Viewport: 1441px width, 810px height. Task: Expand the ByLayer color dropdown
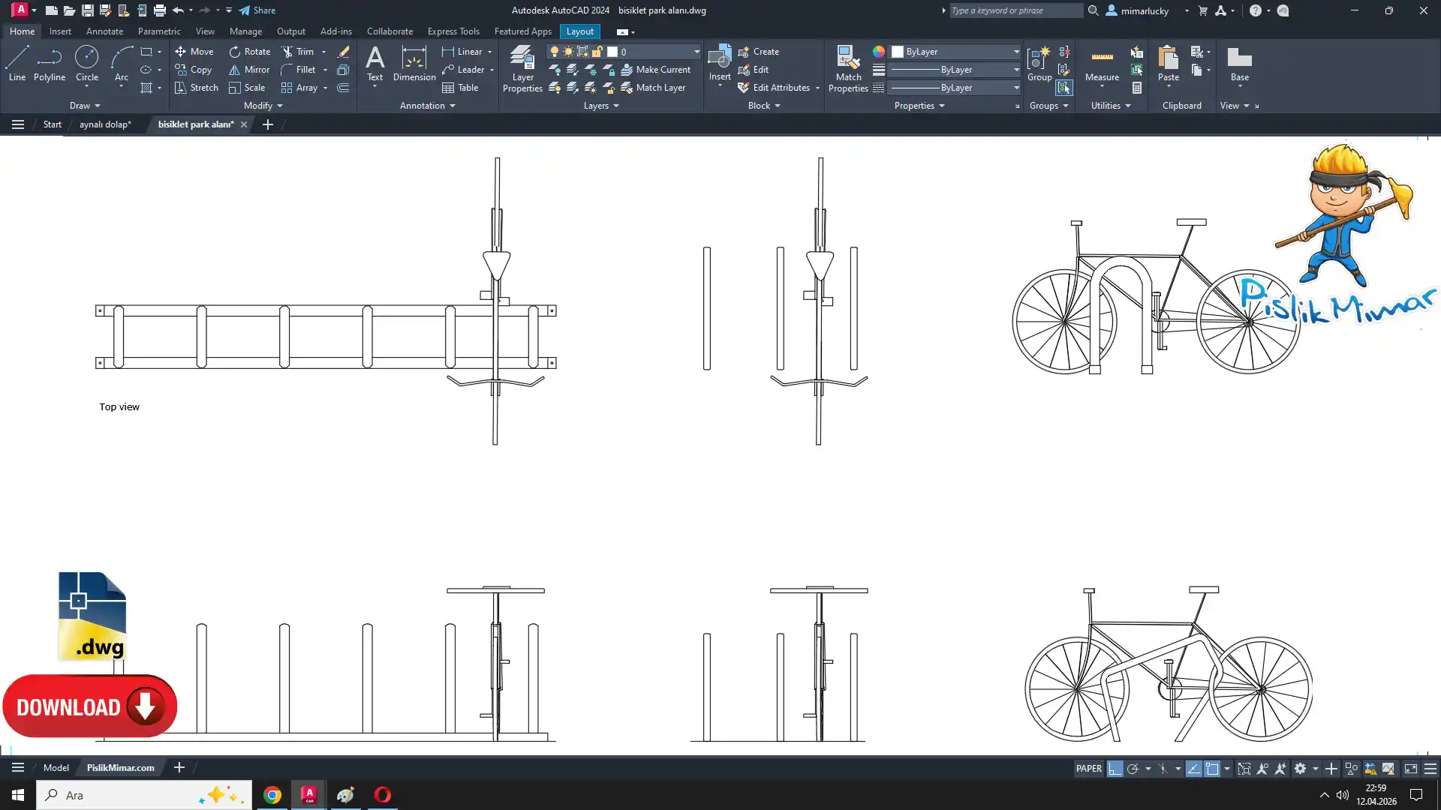1016,52
